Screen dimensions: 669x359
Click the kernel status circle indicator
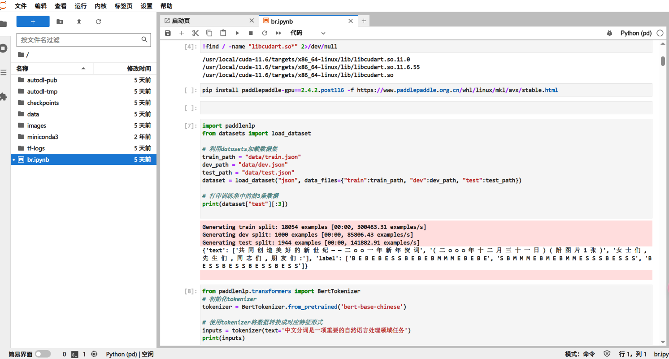point(660,33)
